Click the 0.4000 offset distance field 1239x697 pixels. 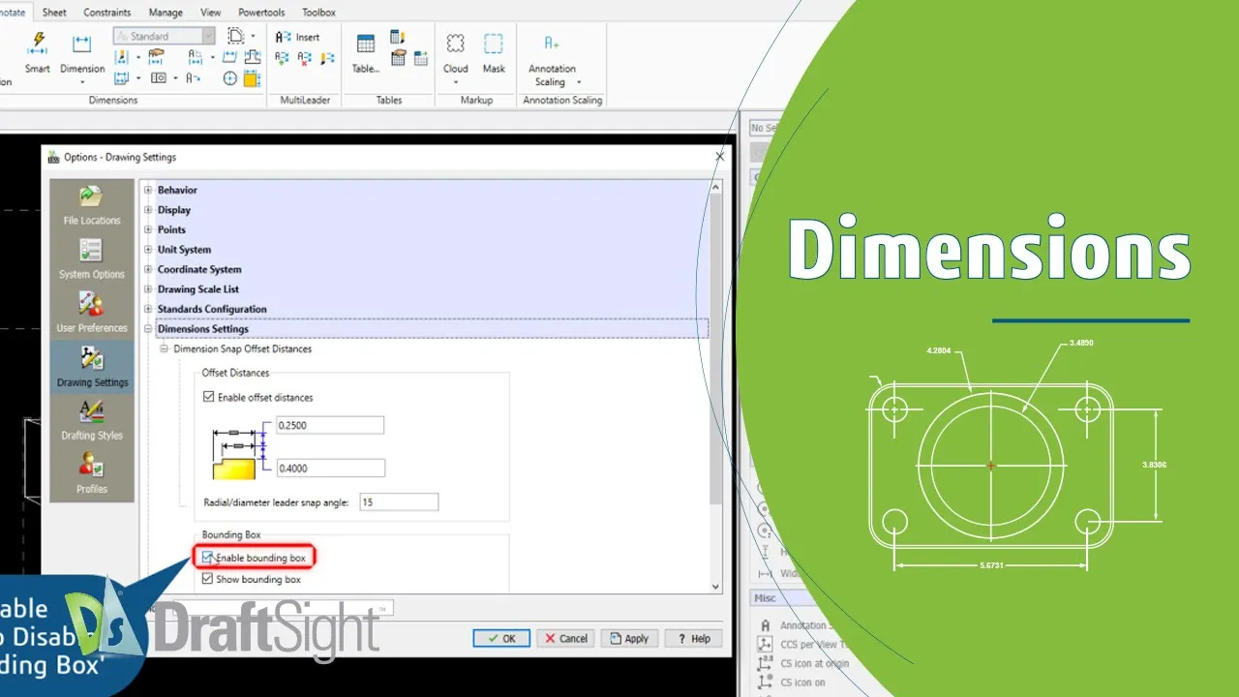[329, 469]
